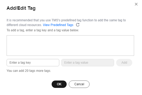The image size is (142, 95).
Task: Select the Enter a tag value field
Action: (88, 63)
